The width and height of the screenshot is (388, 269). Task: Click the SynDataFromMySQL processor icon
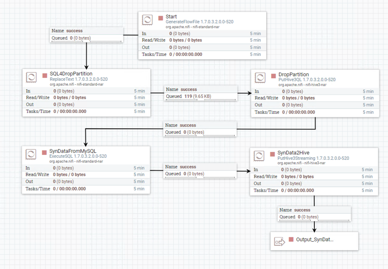click(x=31, y=154)
